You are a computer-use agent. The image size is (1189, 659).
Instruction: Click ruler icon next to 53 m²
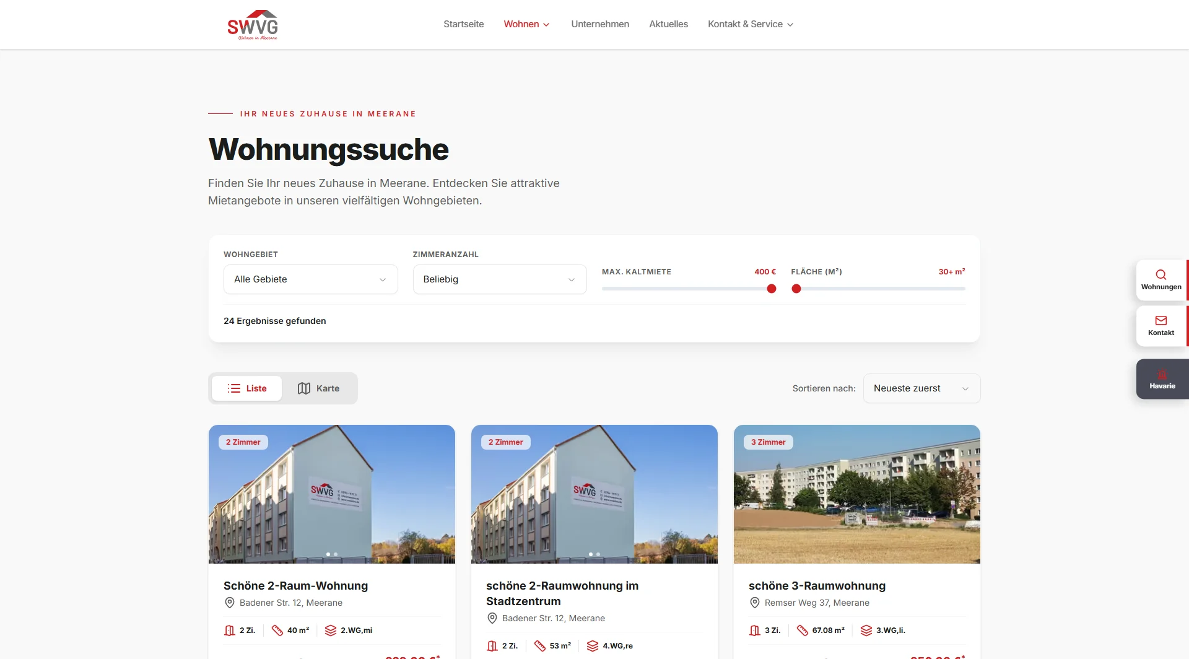click(540, 646)
